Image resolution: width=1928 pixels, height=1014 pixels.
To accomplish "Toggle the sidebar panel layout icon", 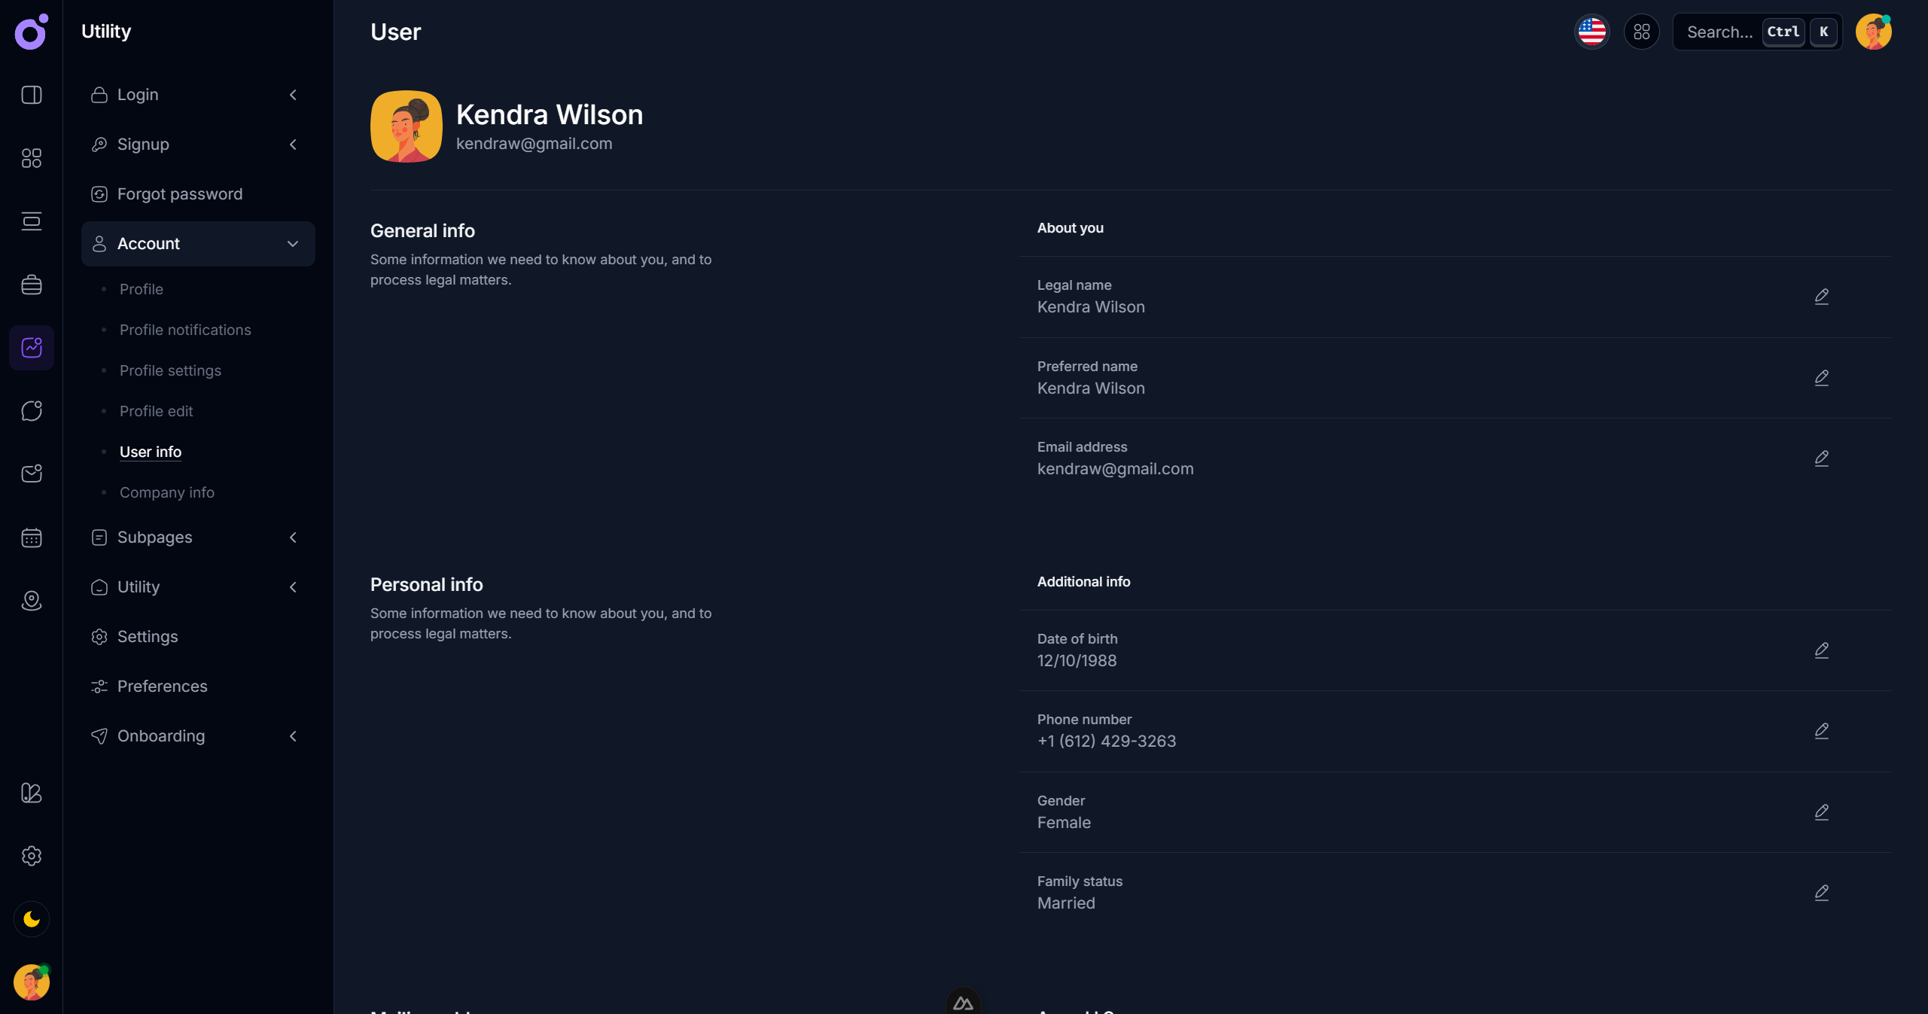I will tap(32, 95).
